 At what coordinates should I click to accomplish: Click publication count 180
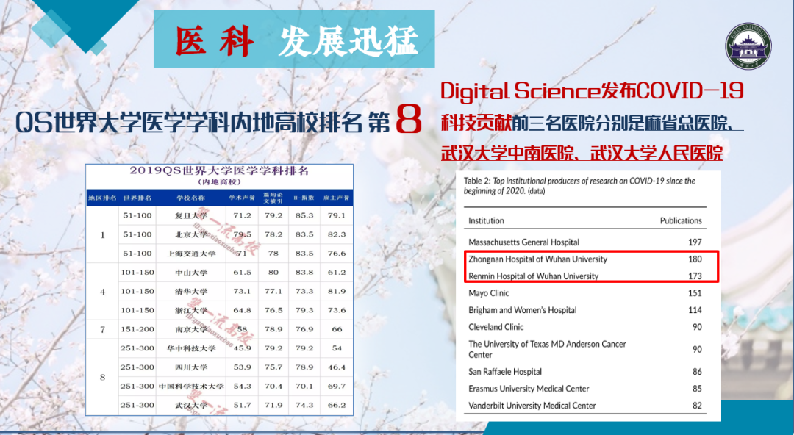coord(695,259)
